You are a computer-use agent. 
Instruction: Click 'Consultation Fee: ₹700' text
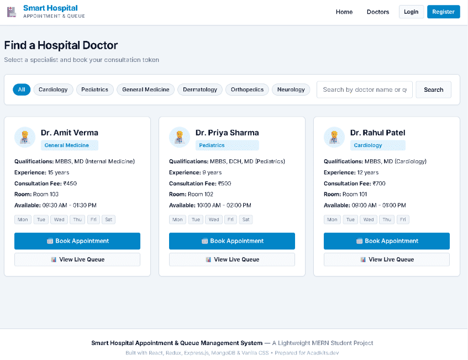click(355, 184)
